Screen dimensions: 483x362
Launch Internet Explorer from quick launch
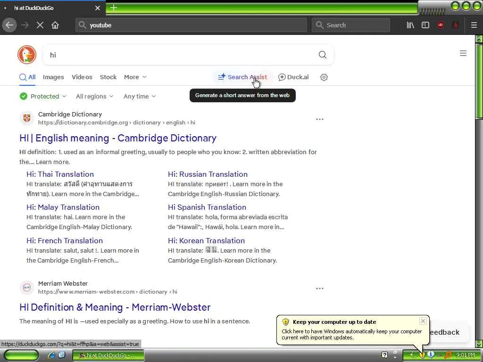click(51, 355)
